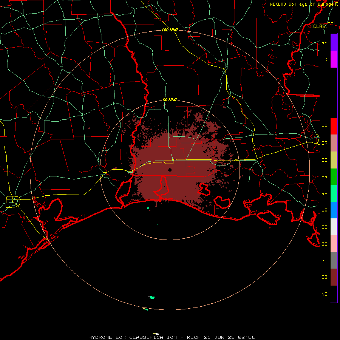Click the GC legend label
340x340 pixels.
(324, 261)
